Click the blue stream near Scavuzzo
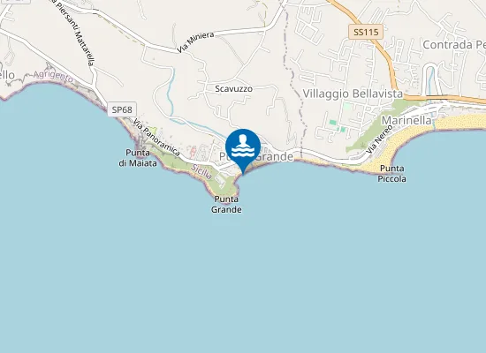This screenshot has height=353, width=486. [x=171, y=93]
